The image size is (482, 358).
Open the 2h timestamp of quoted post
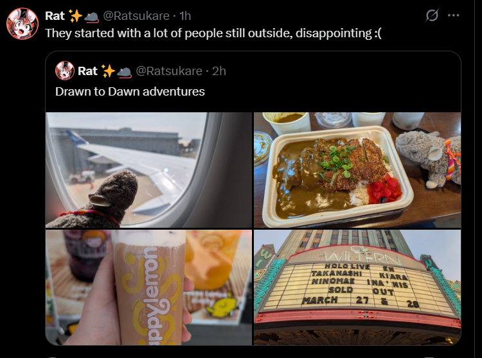tap(219, 71)
